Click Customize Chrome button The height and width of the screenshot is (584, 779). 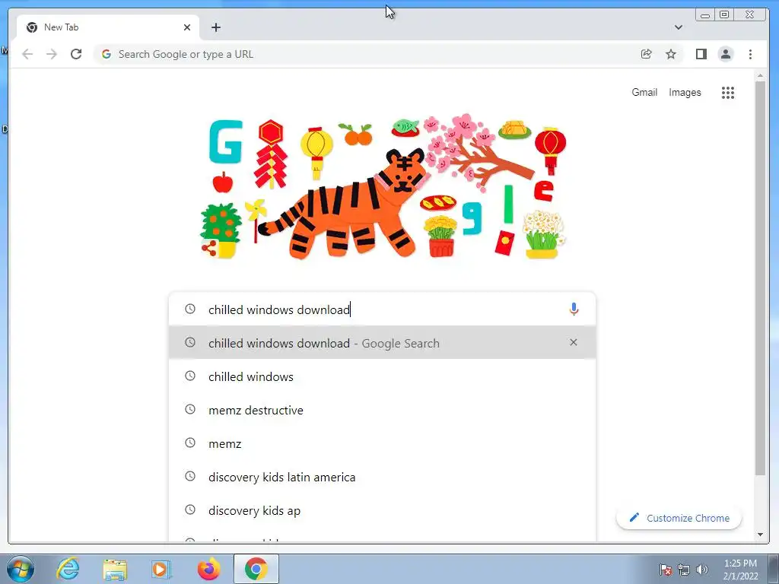679,518
